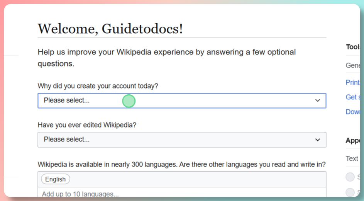Click the Text label under Appearance

coord(352,158)
